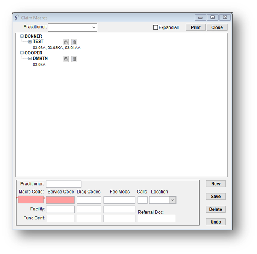
Task: Copy the TEST macro using its copy icon
Action: pos(66,42)
